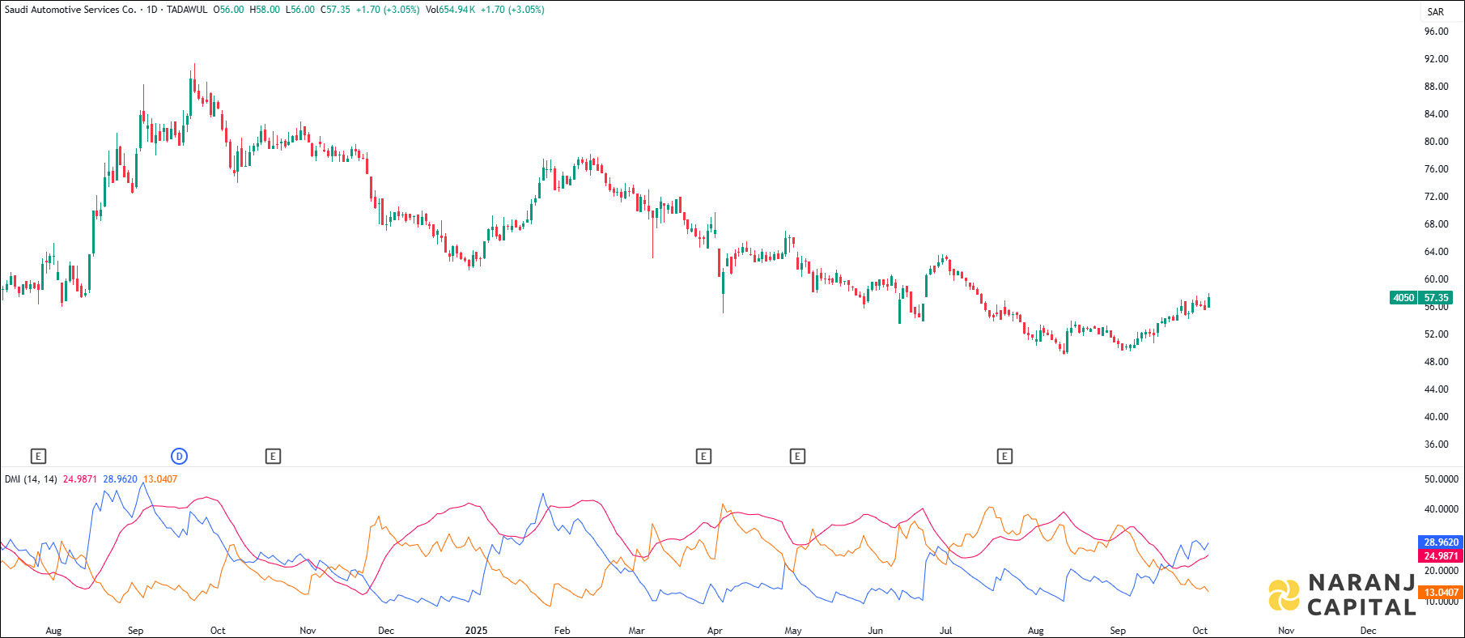Click the green 4050 ticker tag

pyautogui.click(x=1403, y=298)
